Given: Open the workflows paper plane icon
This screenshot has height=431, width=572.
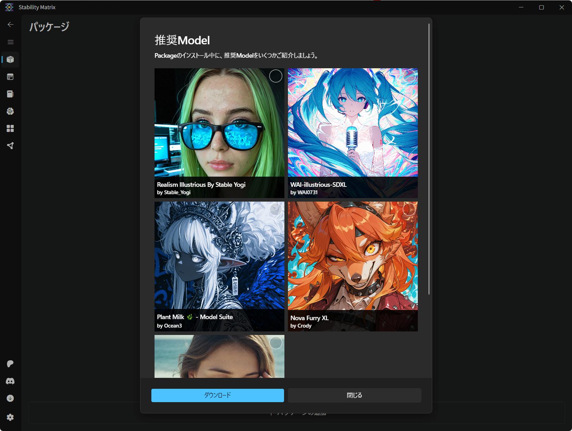Looking at the screenshot, I should click(x=10, y=146).
